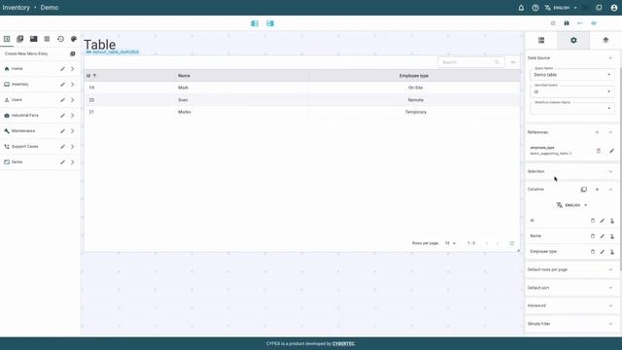Sort by the Id column header

[91, 76]
